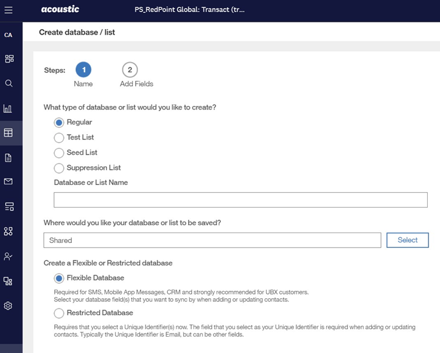Go to step 2 Add Fields
The height and width of the screenshot is (353, 440).
pos(130,69)
